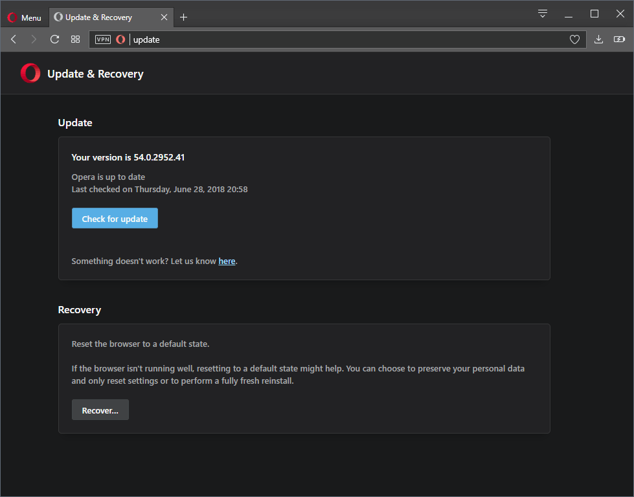Close the Opera window
Viewport: 634px width, 497px height.
[620, 14]
